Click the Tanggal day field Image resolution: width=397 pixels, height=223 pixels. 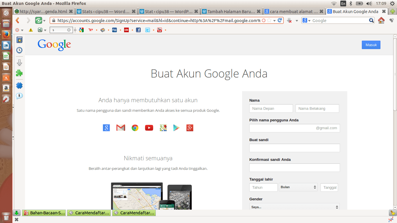[x=329, y=187]
